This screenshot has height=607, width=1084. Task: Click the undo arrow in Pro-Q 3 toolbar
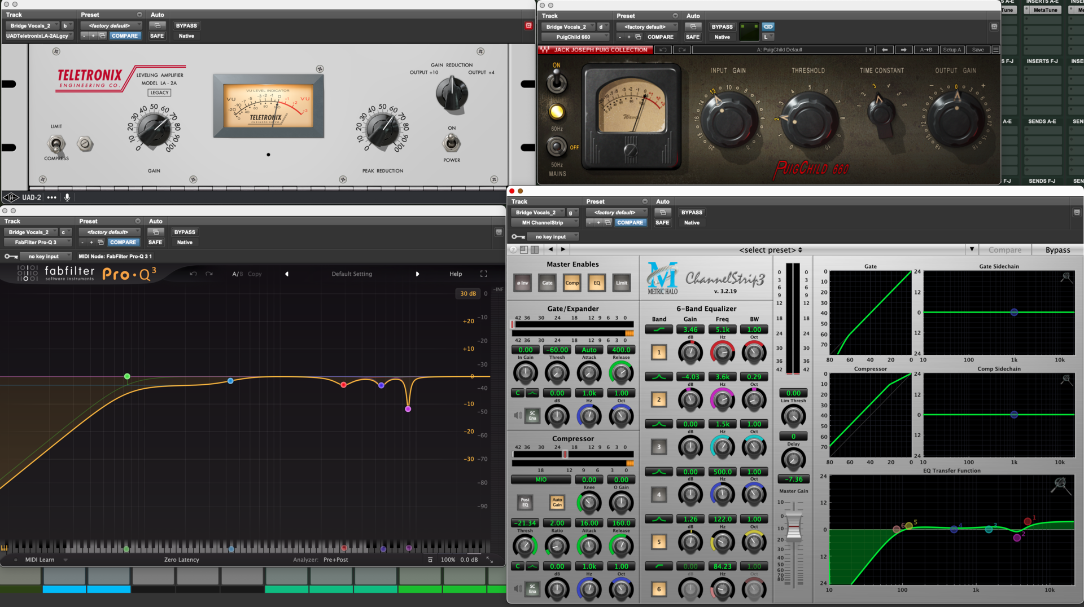point(193,274)
